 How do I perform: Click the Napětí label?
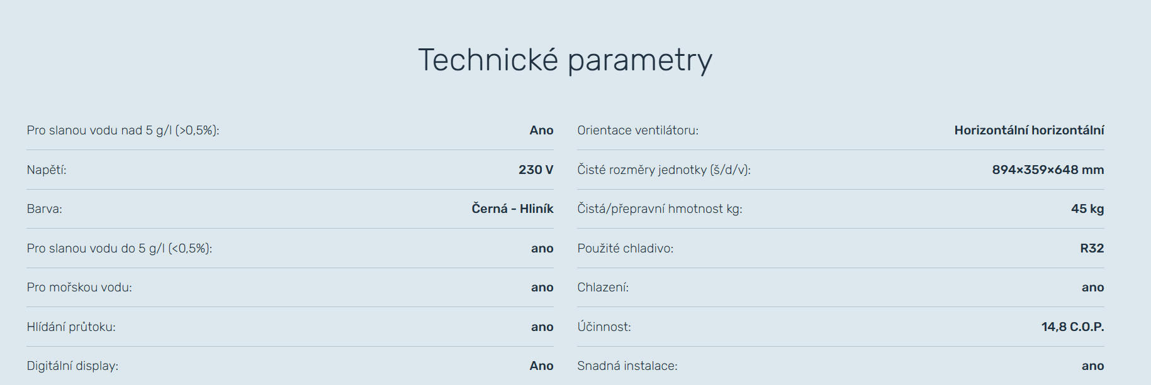(47, 170)
